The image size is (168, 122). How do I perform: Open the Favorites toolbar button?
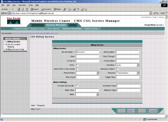pyautogui.click(x=46, y=9)
